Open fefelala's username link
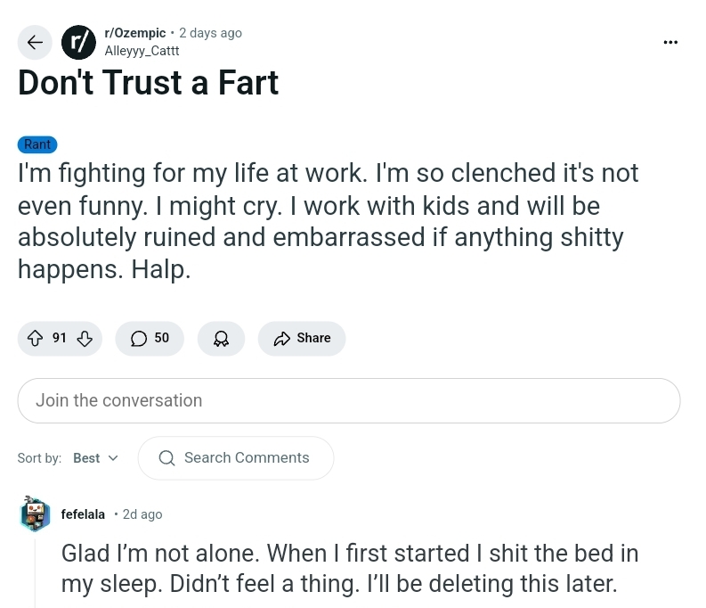This screenshot has height=608, width=706. 83,514
